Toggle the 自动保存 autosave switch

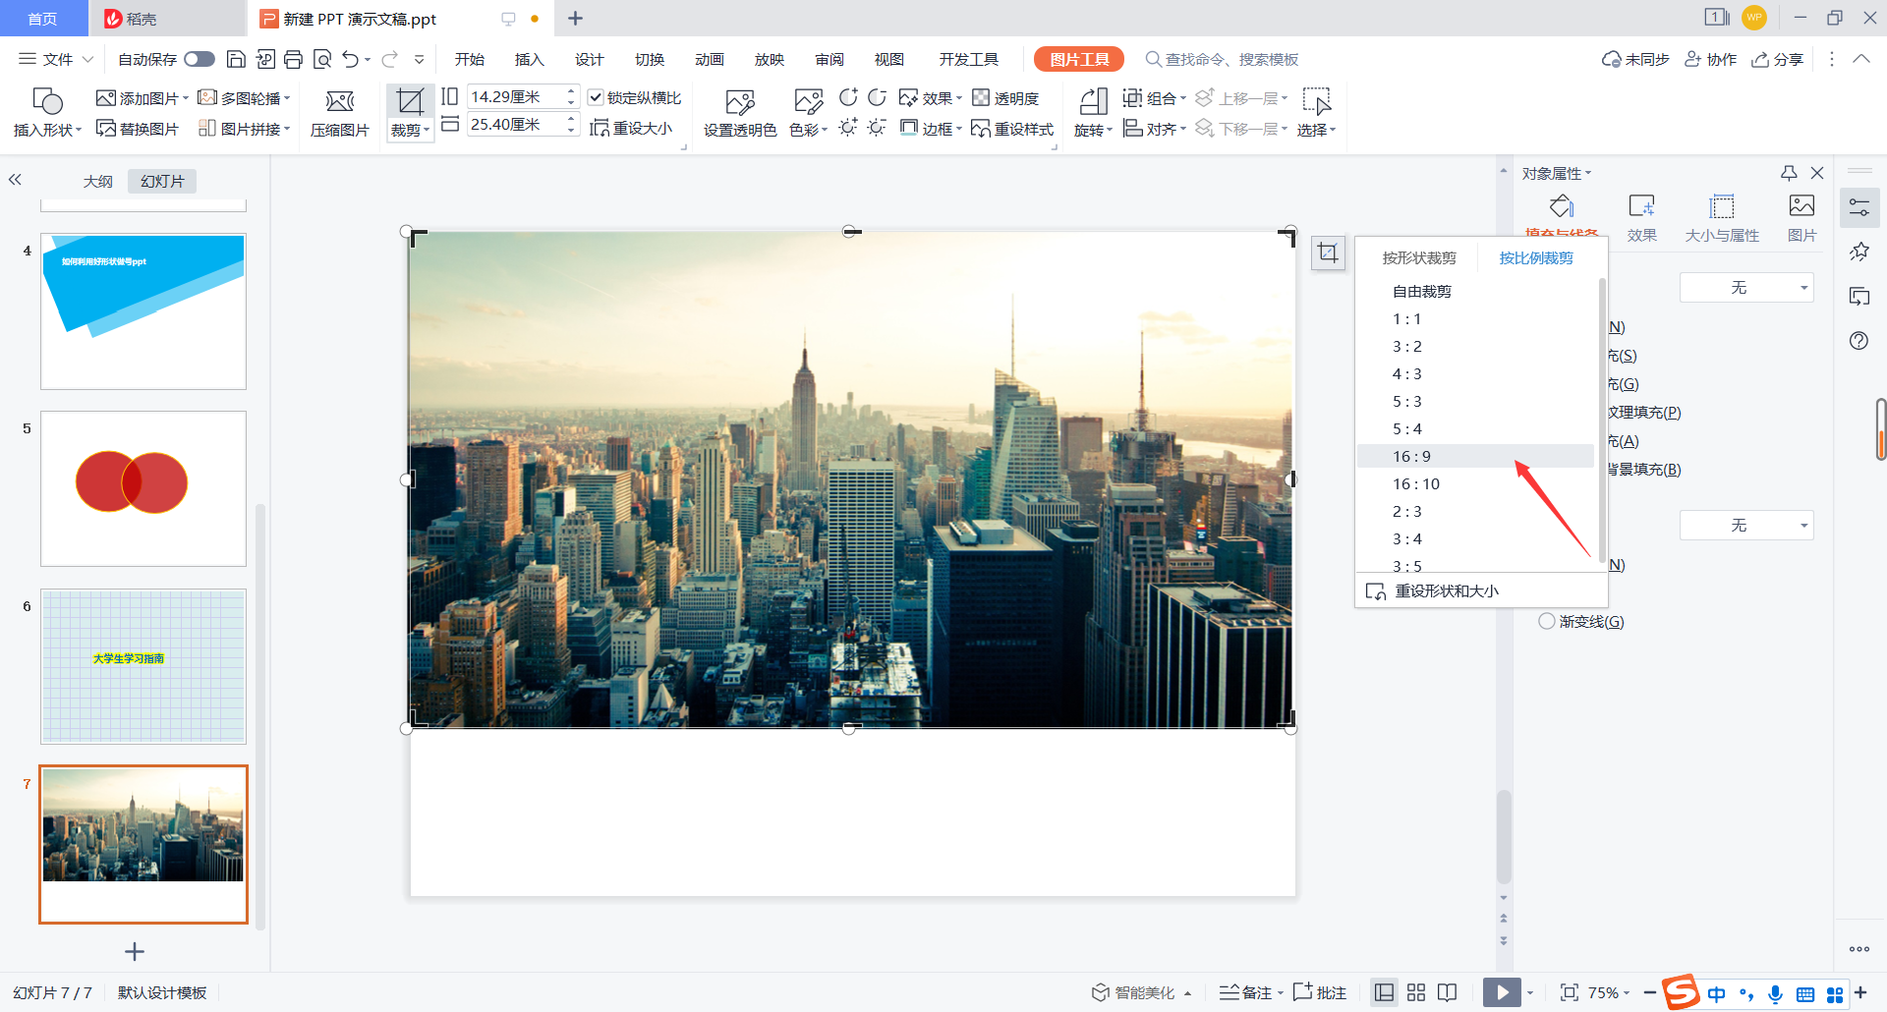(x=200, y=59)
